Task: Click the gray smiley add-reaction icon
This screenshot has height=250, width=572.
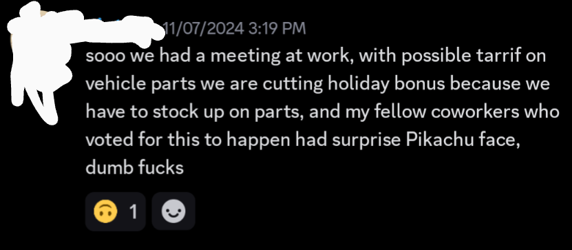Action: [173, 211]
